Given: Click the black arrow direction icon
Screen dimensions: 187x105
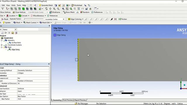Looking at the screenshot, I should [112, 19].
